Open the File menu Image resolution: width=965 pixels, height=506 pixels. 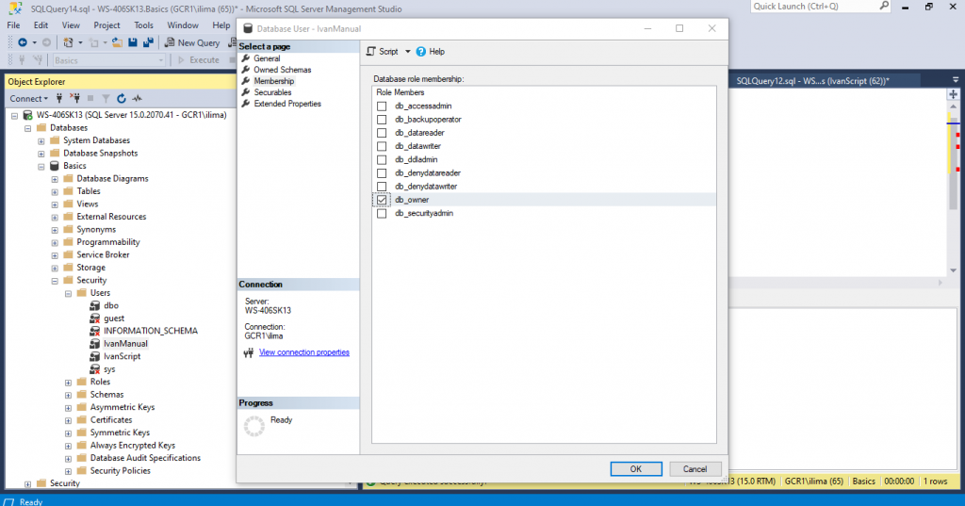(x=13, y=25)
